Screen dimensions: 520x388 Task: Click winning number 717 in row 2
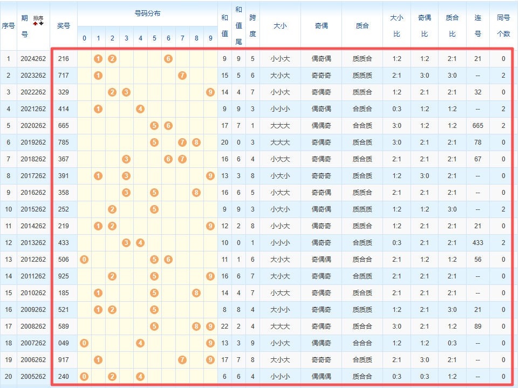point(63,76)
